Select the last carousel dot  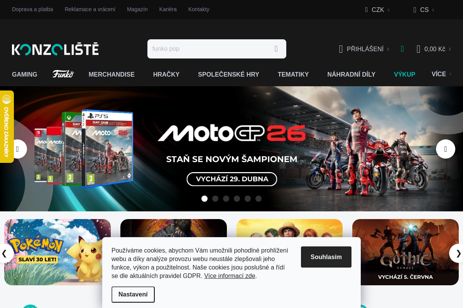pyautogui.click(x=259, y=199)
